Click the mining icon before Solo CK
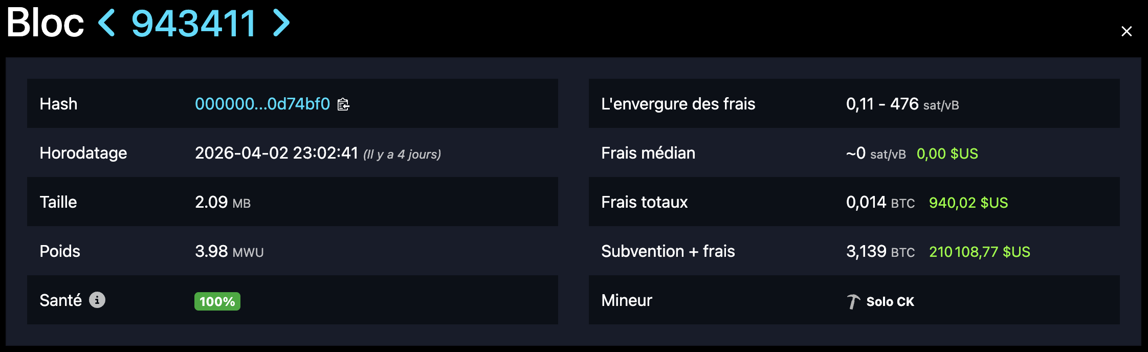 852,301
